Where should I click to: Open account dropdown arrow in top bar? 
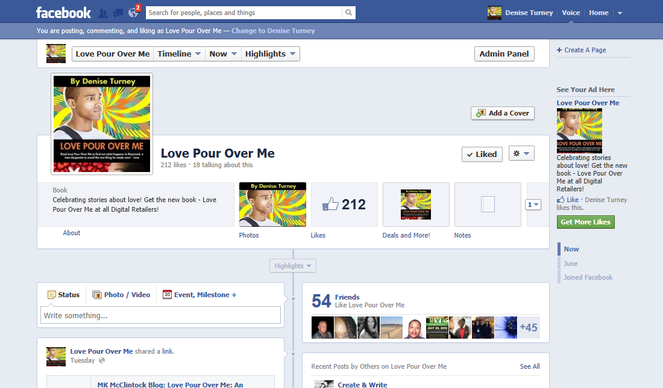(620, 13)
